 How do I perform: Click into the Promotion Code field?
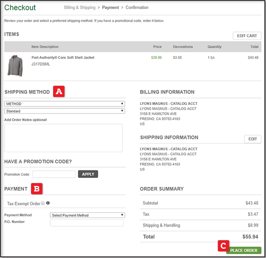[x=54, y=174]
